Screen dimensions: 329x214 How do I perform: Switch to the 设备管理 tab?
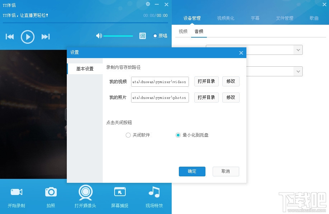point(192,18)
